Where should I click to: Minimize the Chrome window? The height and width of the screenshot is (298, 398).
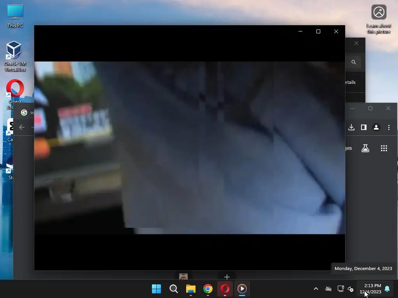[x=352, y=108]
